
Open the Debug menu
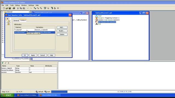pos(17,5)
